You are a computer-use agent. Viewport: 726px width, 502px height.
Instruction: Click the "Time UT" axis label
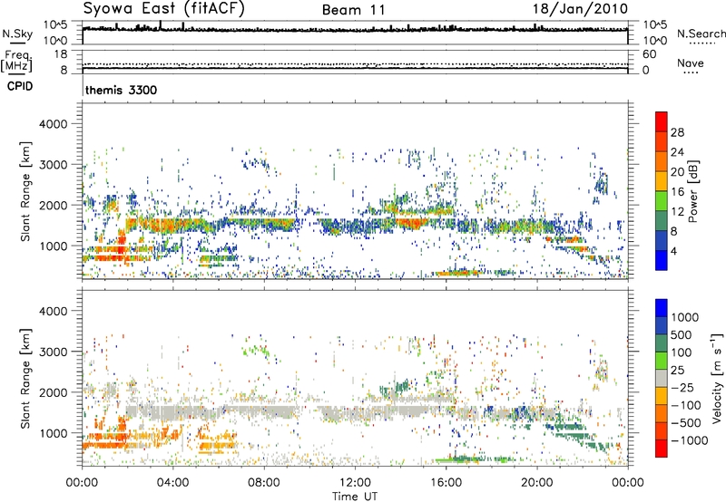coord(355,496)
